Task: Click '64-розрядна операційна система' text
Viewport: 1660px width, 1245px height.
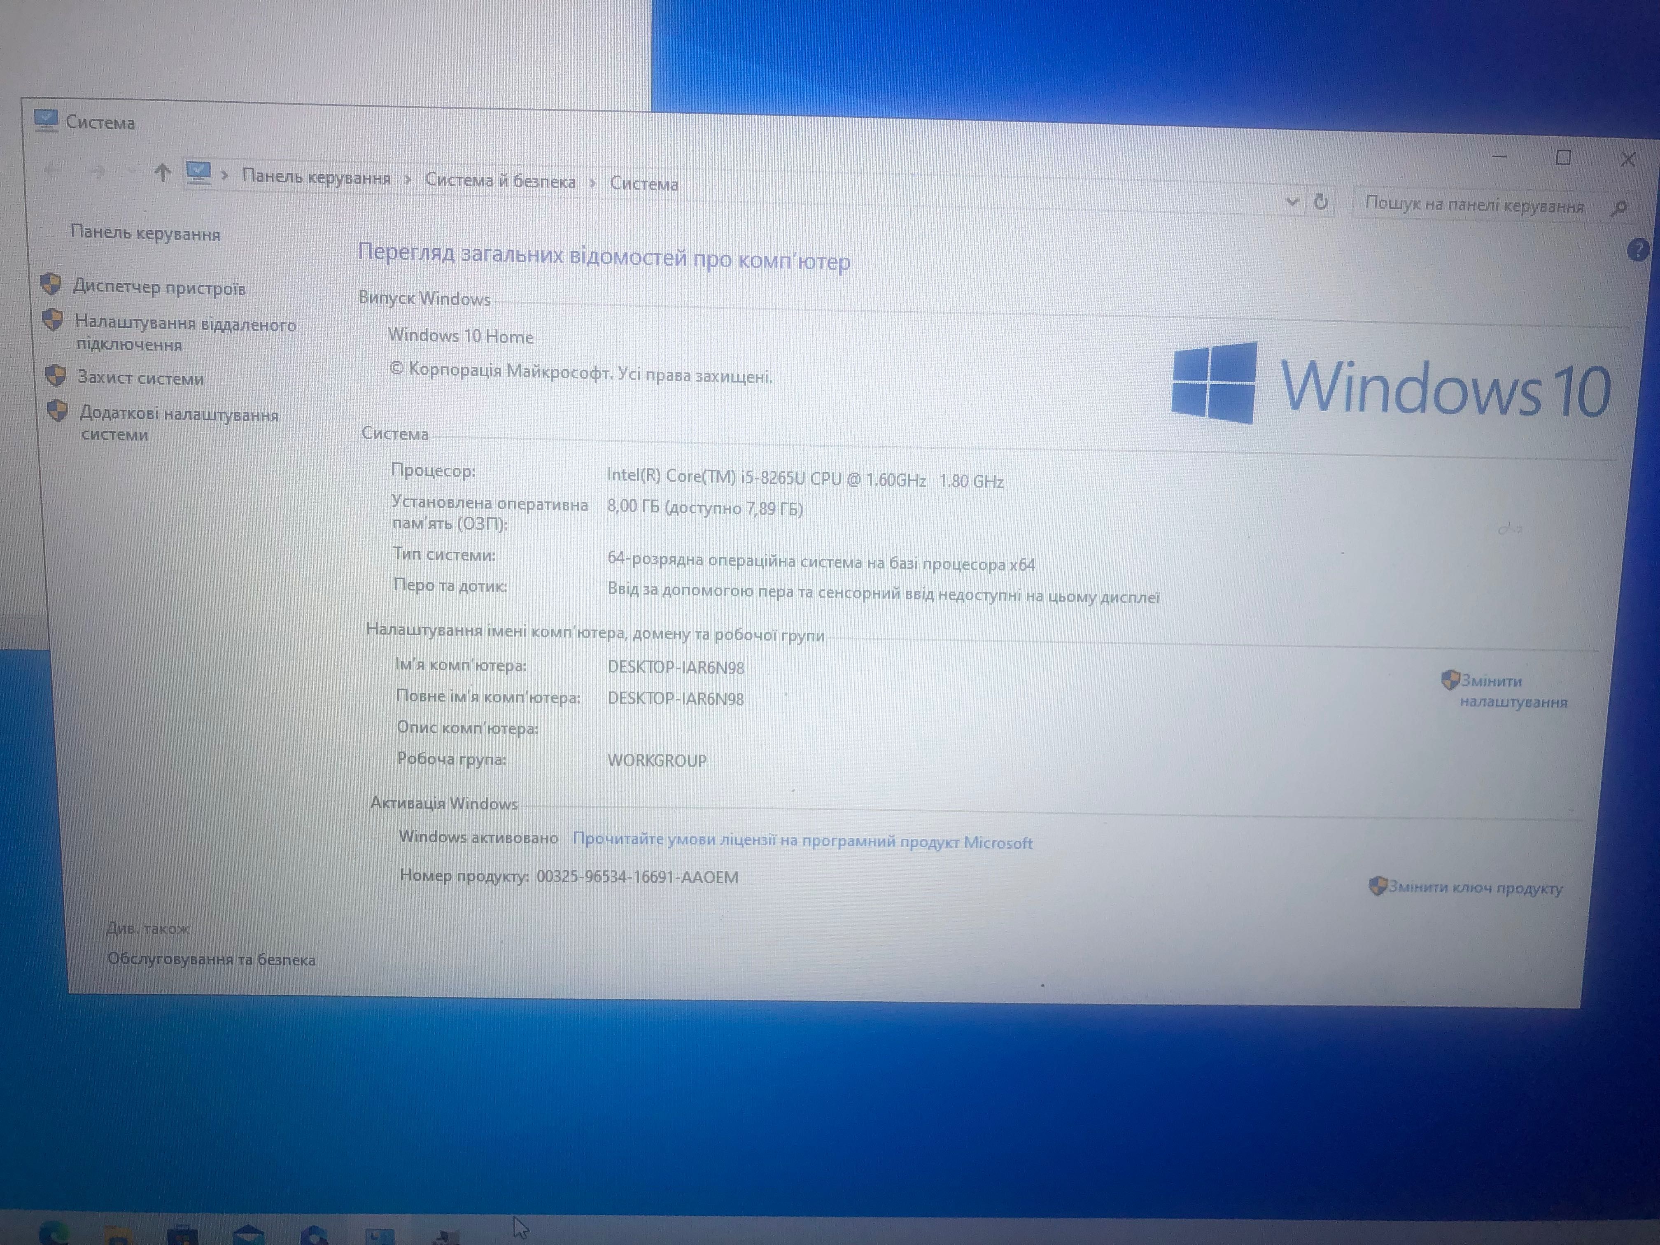Action: [820, 562]
